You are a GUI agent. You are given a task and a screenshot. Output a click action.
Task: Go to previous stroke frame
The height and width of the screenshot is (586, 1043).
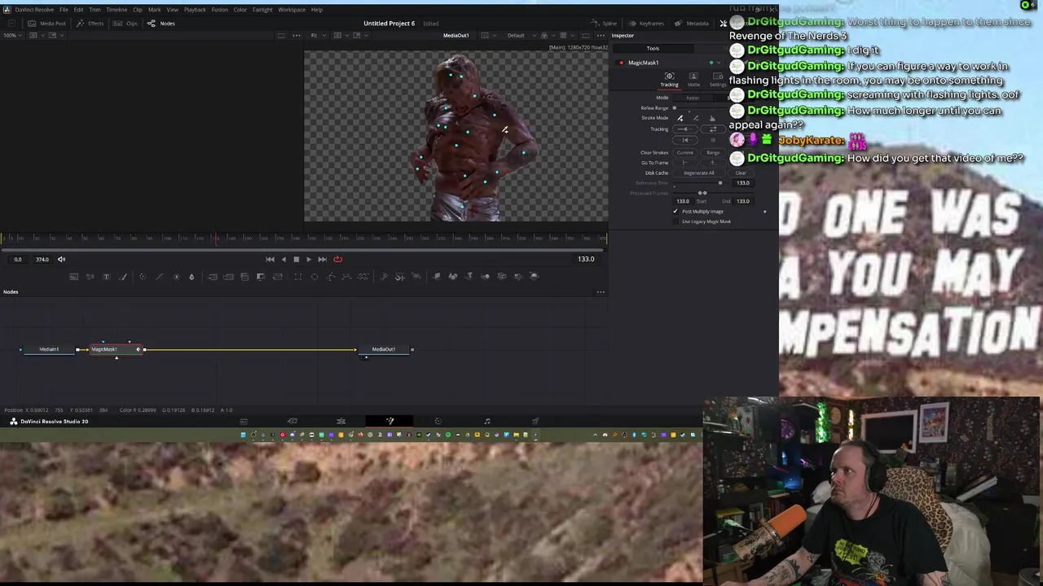coord(684,163)
